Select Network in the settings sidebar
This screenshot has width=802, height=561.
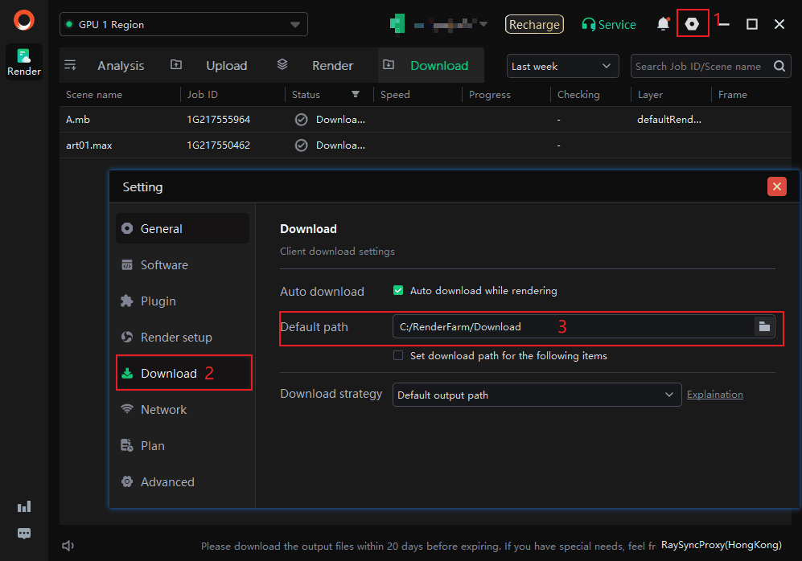[163, 410]
